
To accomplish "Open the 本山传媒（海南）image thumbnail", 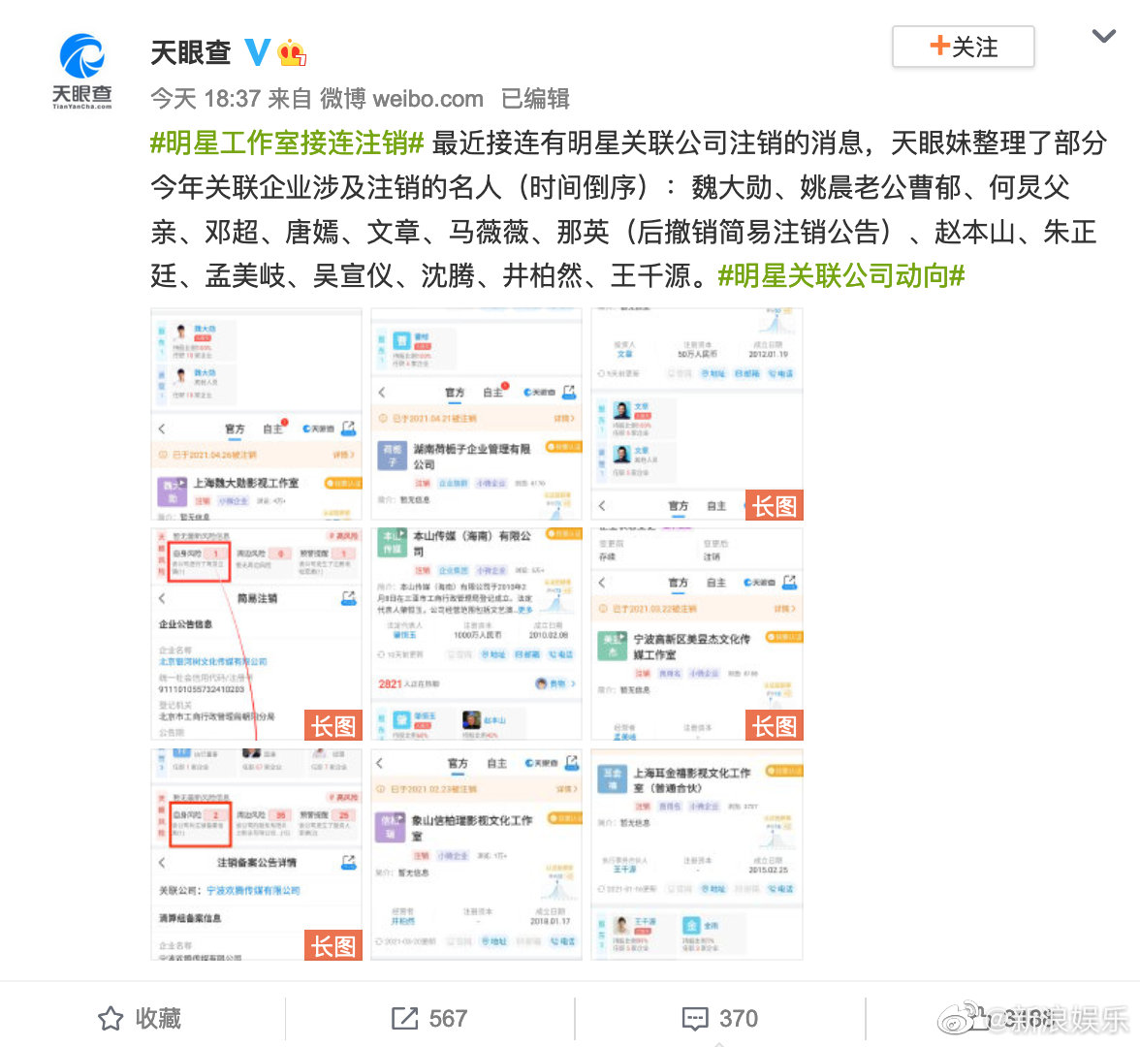I will pyautogui.click(x=476, y=634).
